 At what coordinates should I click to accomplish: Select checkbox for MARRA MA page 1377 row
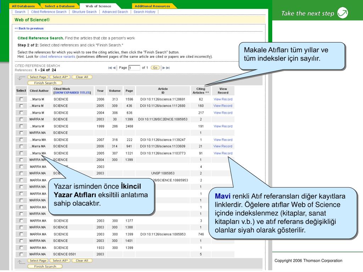(x=21, y=221)
